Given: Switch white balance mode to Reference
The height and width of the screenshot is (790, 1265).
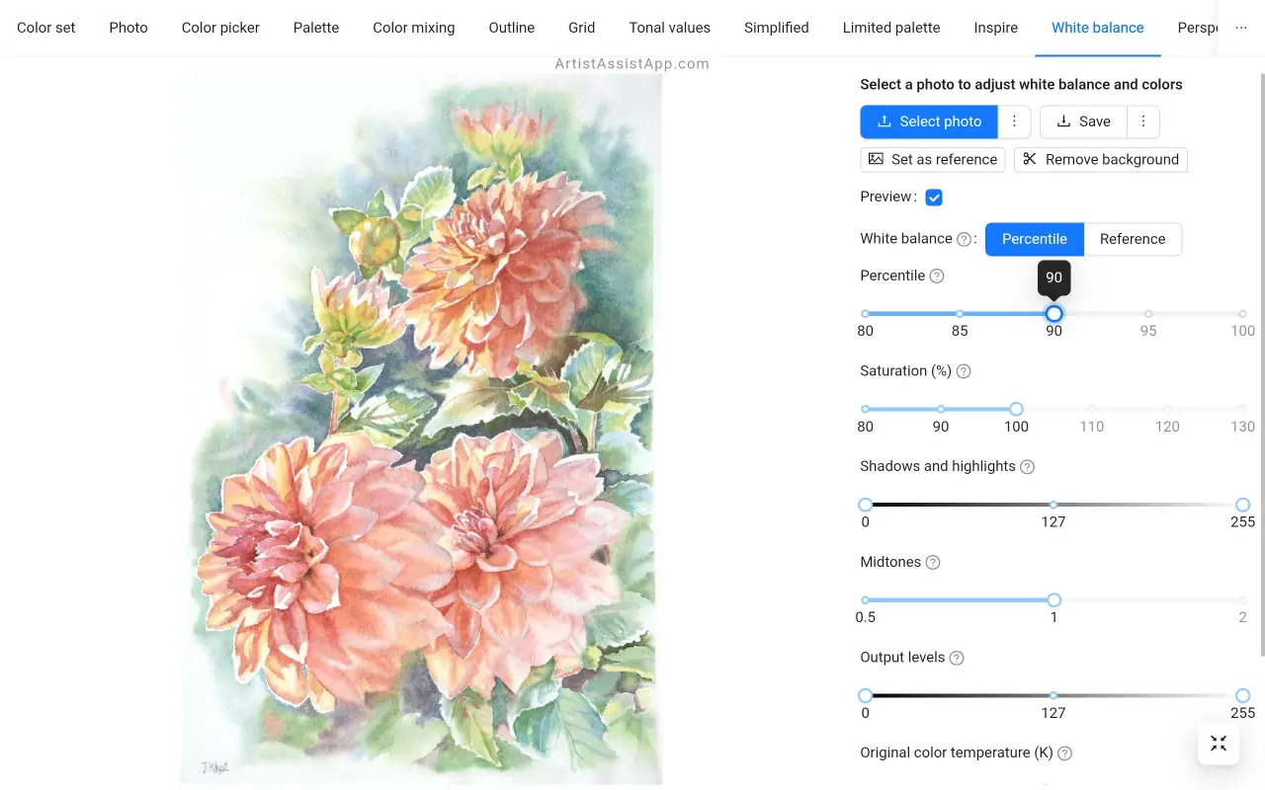Looking at the screenshot, I should (1132, 239).
